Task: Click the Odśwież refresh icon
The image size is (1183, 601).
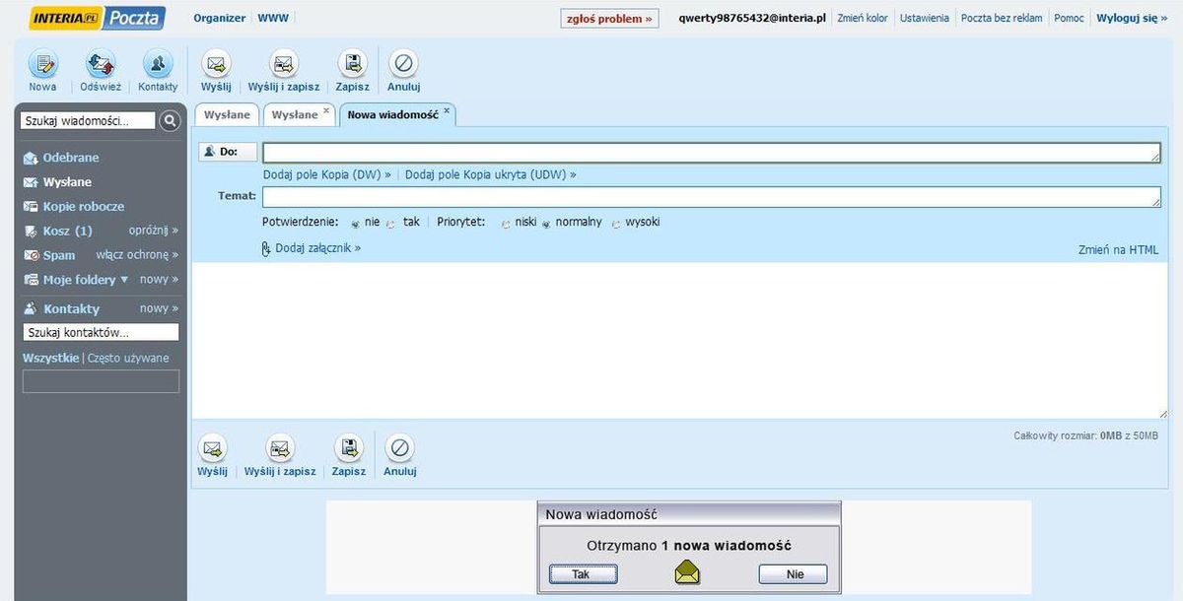Action: pyautogui.click(x=101, y=65)
